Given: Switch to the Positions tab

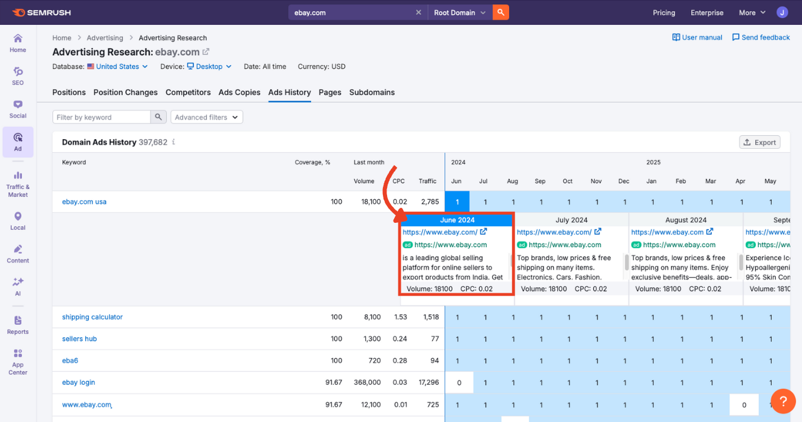Looking at the screenshot, I should (x=69, y=92).
